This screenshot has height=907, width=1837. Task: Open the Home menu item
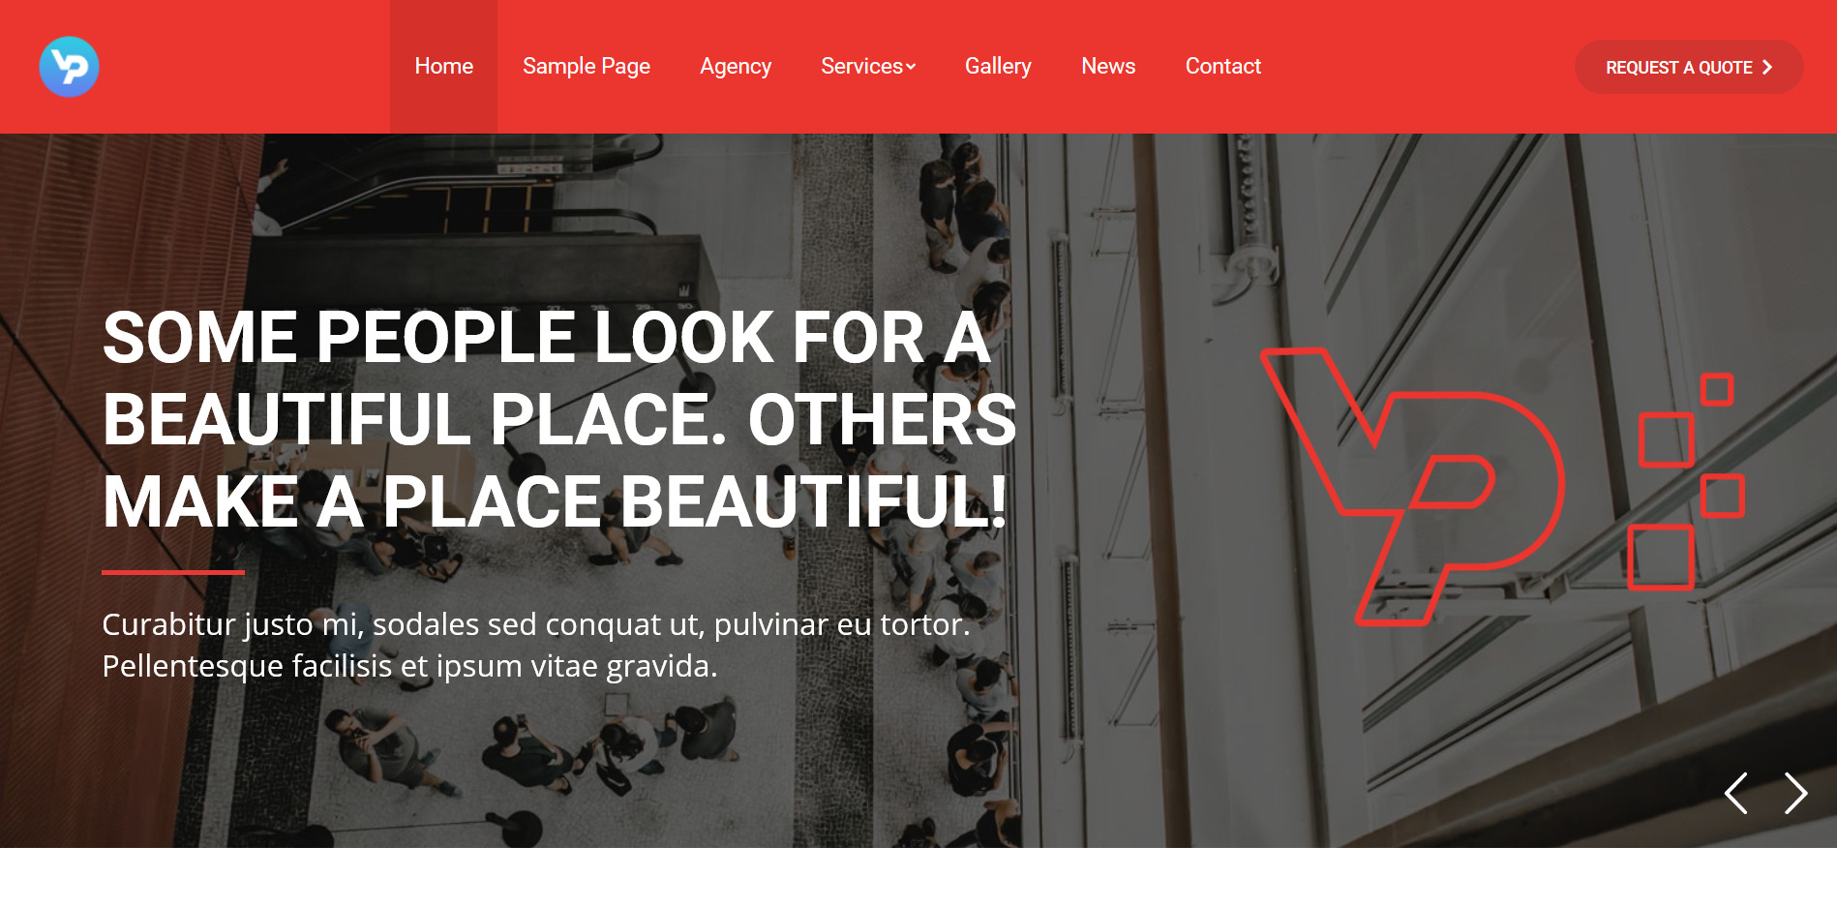[444, 67]
